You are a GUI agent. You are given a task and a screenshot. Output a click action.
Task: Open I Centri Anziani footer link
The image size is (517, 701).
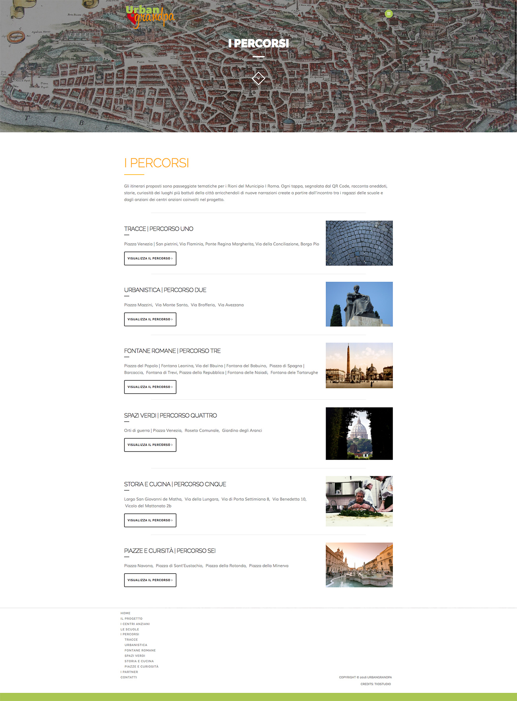[135, 624]
